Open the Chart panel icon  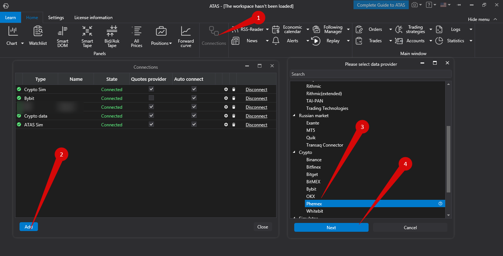tap(13, 31)
